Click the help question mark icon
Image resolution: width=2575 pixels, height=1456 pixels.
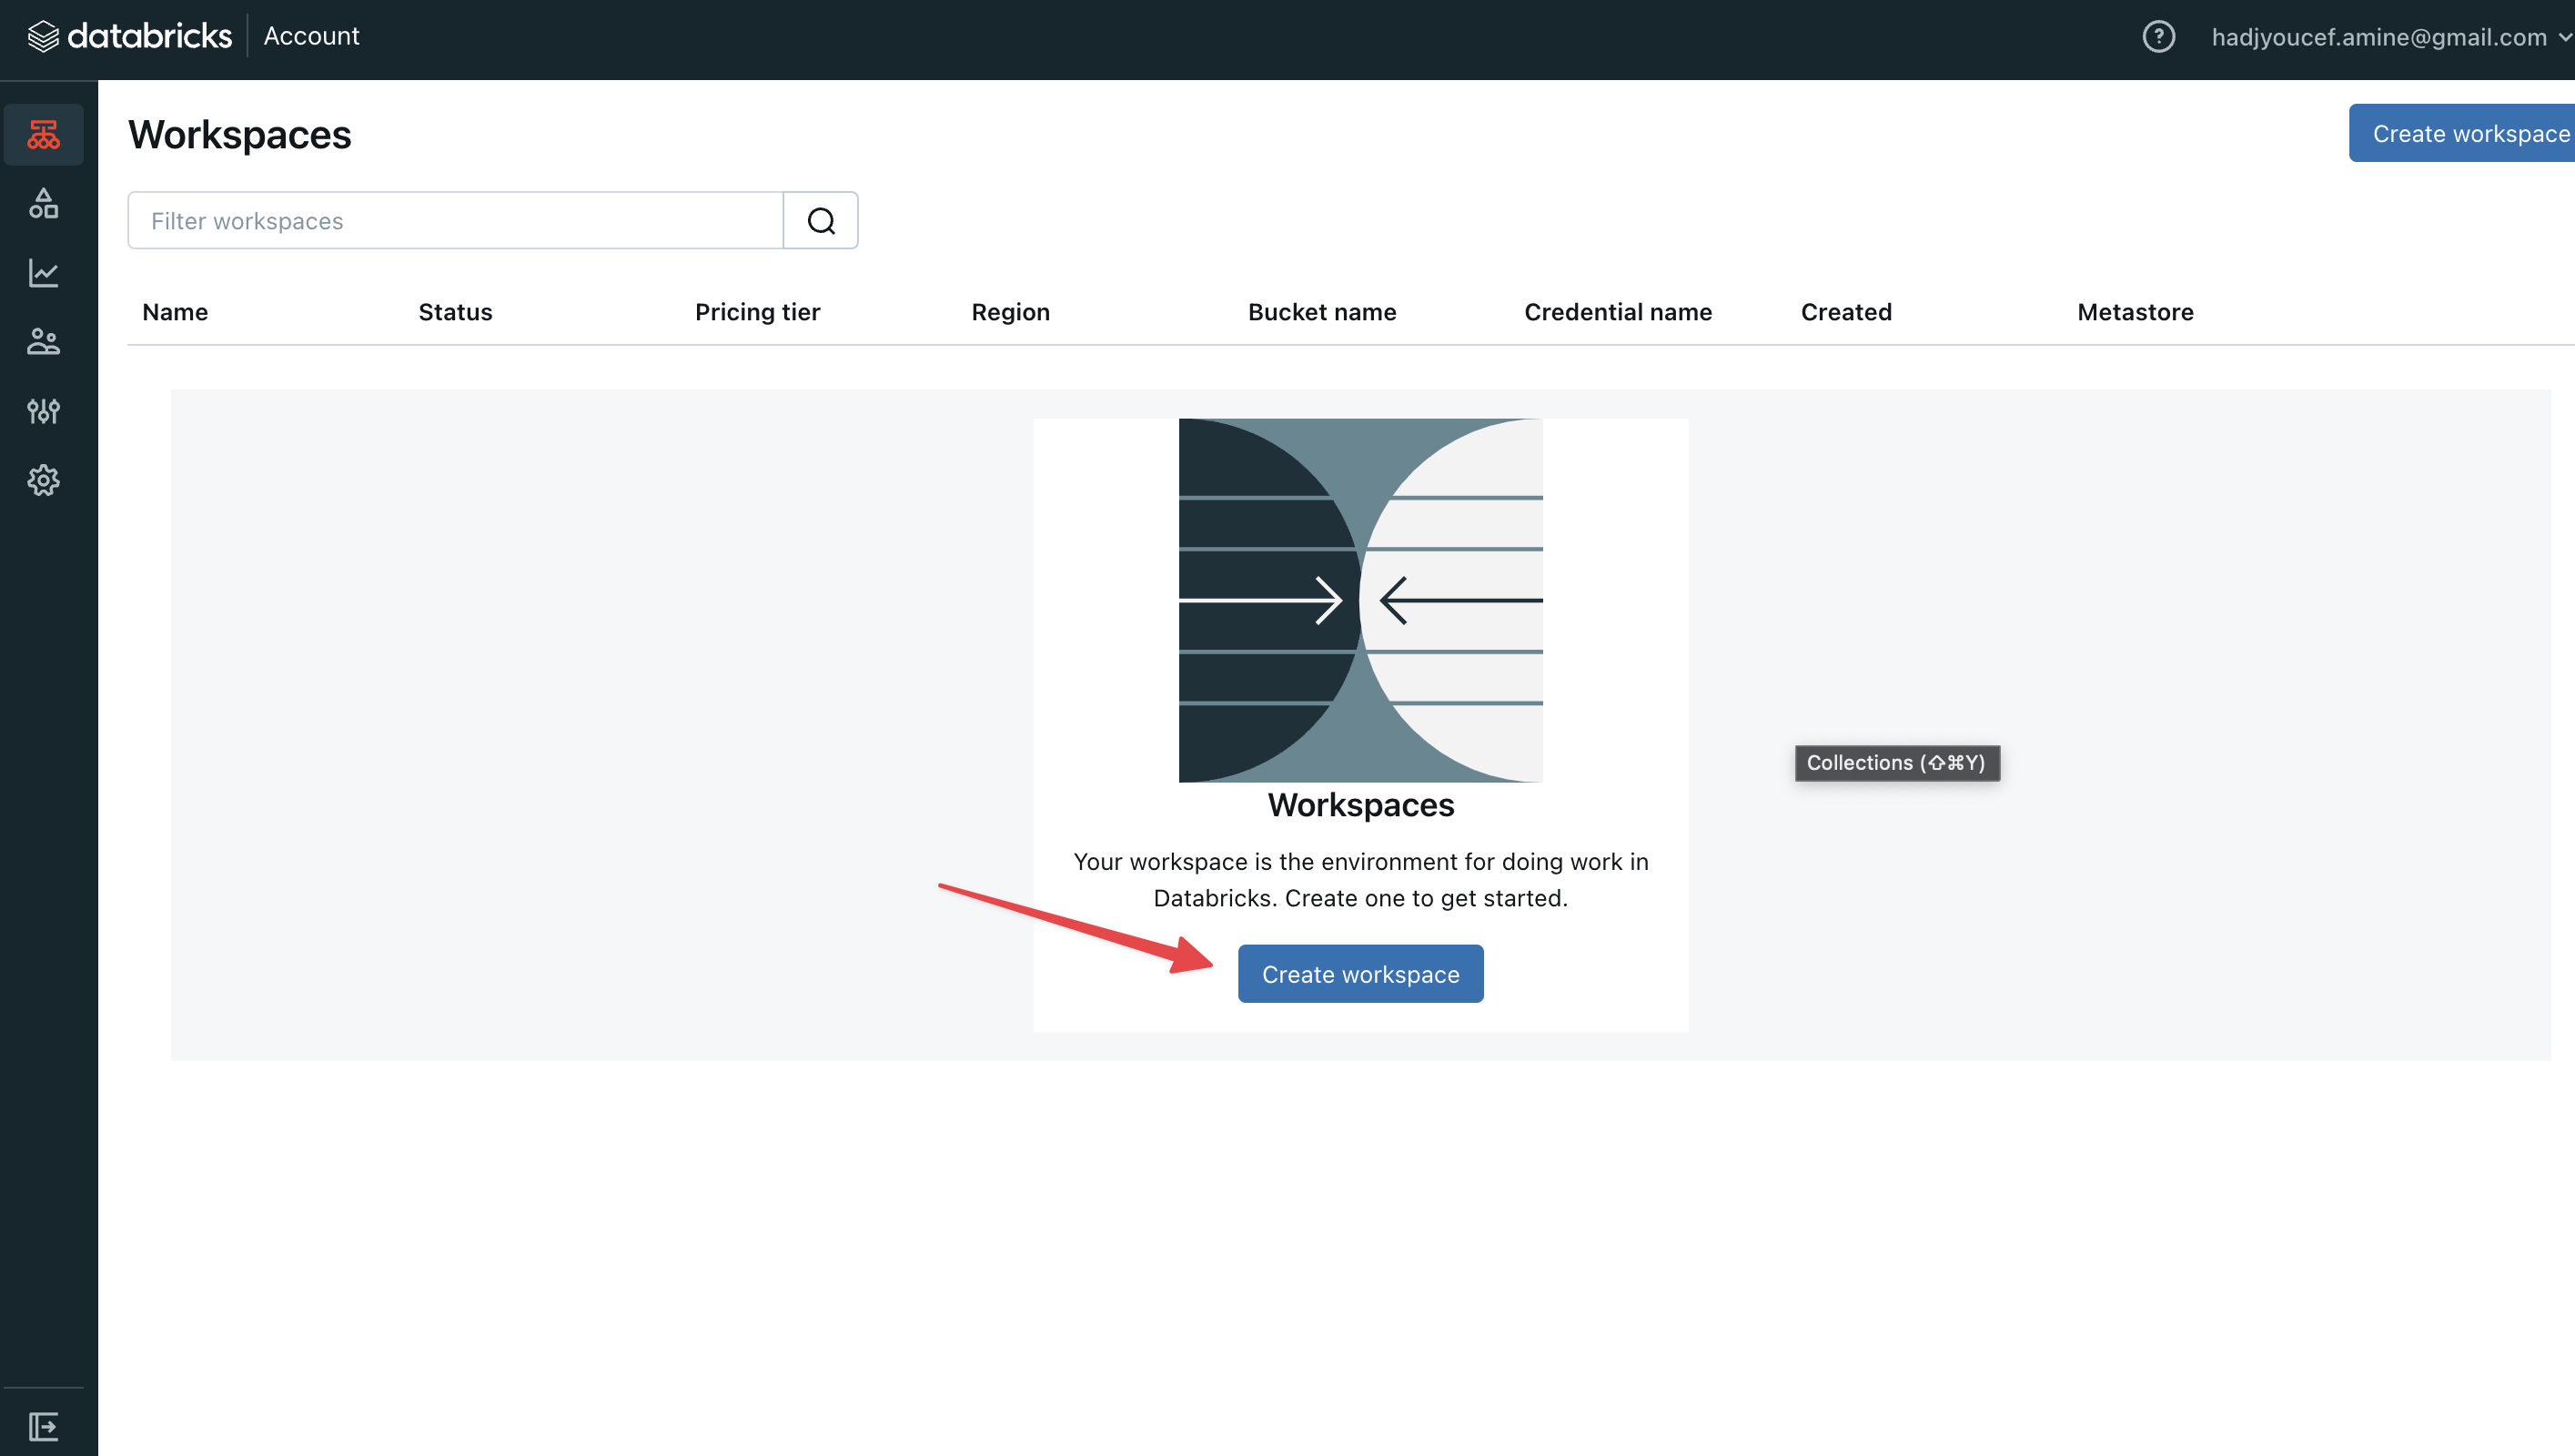[2158, 37]
